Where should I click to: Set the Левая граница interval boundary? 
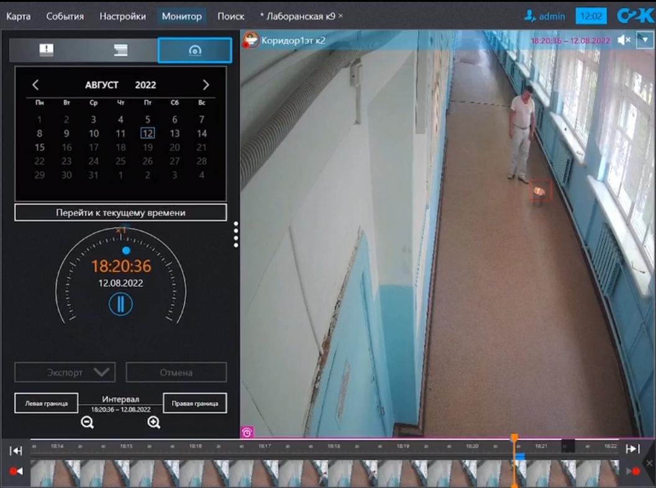(x=46, y=403)
